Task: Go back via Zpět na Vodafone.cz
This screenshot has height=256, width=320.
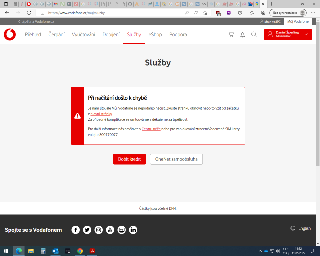Action: coord(36,21)
